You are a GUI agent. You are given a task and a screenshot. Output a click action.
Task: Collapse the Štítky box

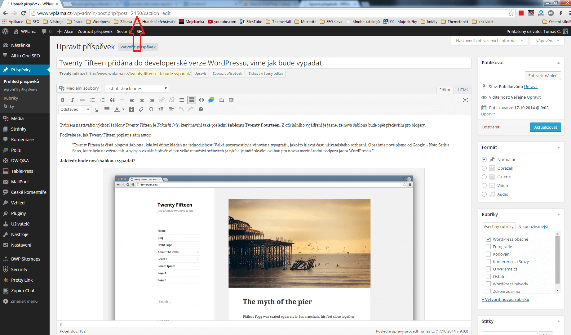click(x=559, y=321)
